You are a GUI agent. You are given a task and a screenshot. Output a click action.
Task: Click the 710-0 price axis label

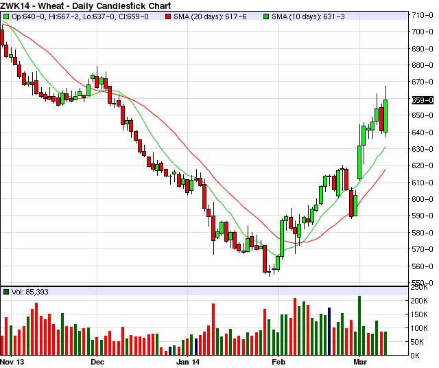click(423, 15)
